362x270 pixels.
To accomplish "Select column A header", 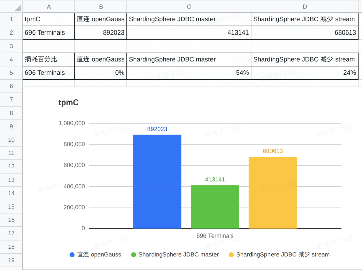I will point(49,7).
